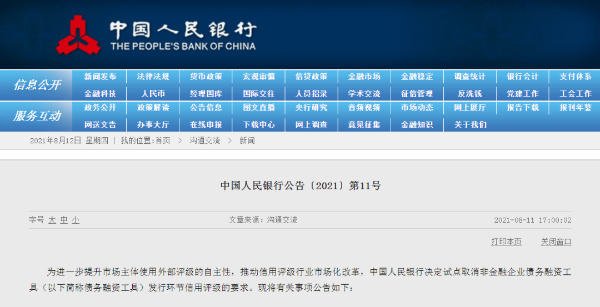The width and height of the screenshot is (600, 307).
Task: Open 央行研究 section
Action: click(312, 108)
